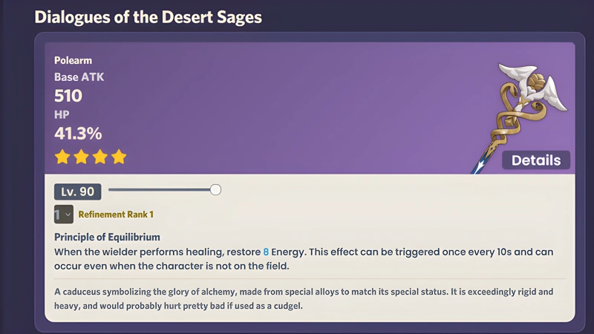594x334 pixels.
Task: Click the blue 8 Energy value
Action: [266, 252]
